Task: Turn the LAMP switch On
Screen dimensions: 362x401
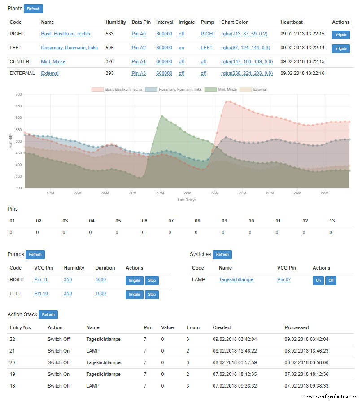Action: point(318,280)
